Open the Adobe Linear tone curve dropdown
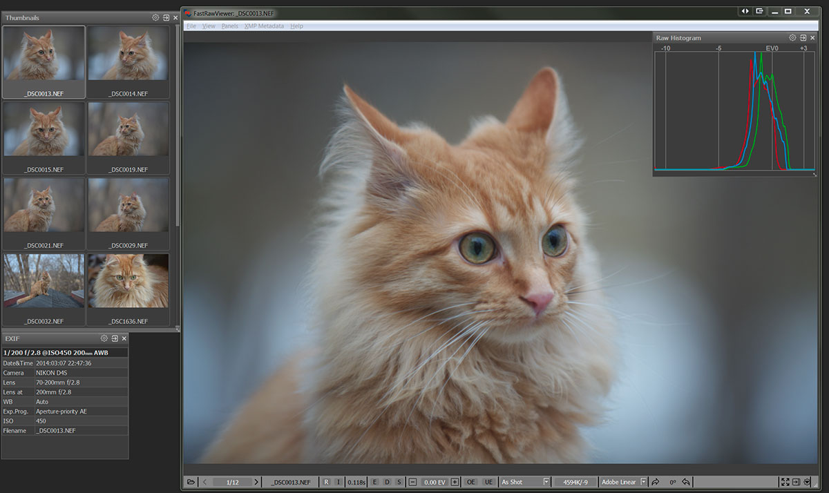The width and height of the screenshot is (829, 493). (x=643, y=482)
